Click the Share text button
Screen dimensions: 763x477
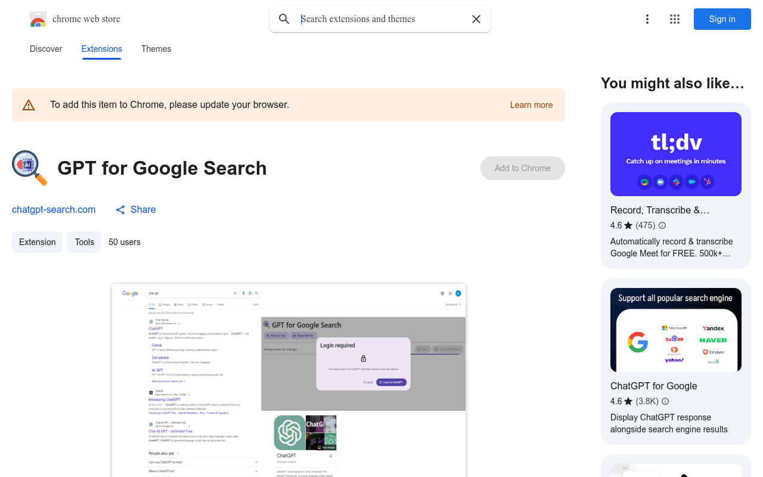[x=143, y=209]
